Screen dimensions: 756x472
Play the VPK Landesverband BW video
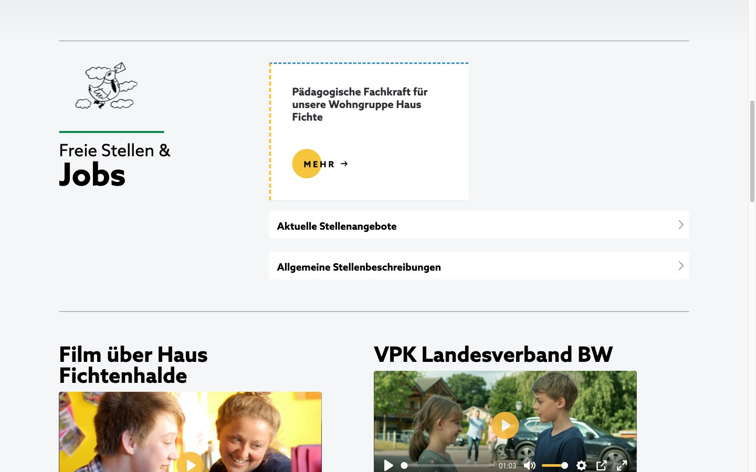[x=505, y=425]
